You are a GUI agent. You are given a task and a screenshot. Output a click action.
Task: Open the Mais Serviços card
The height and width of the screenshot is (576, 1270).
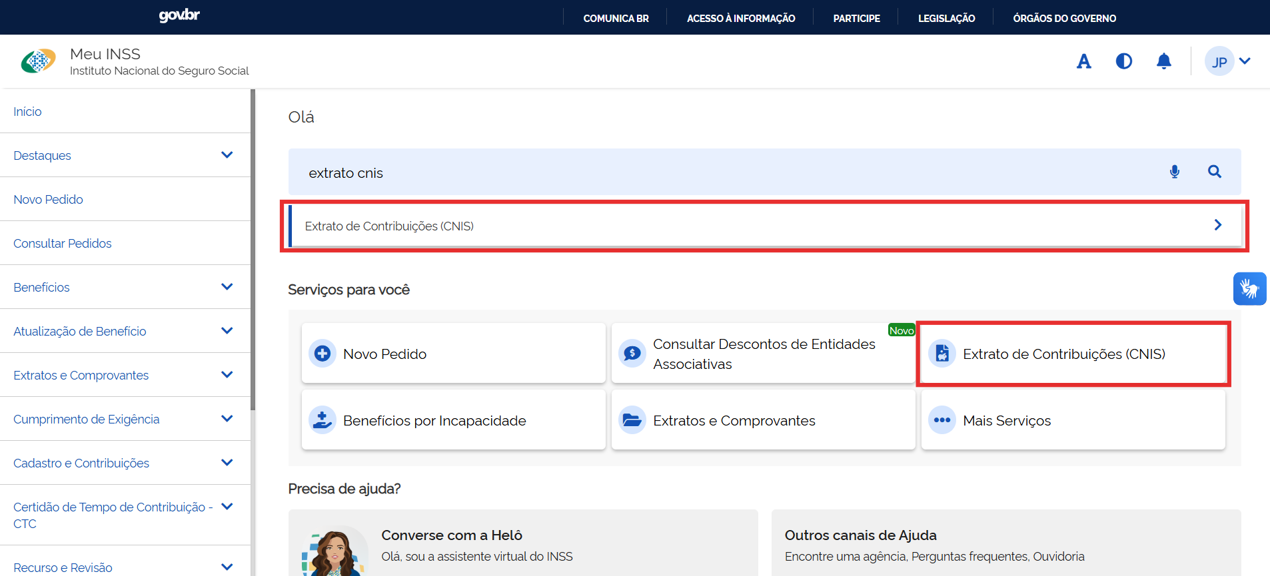point(1073,420)
